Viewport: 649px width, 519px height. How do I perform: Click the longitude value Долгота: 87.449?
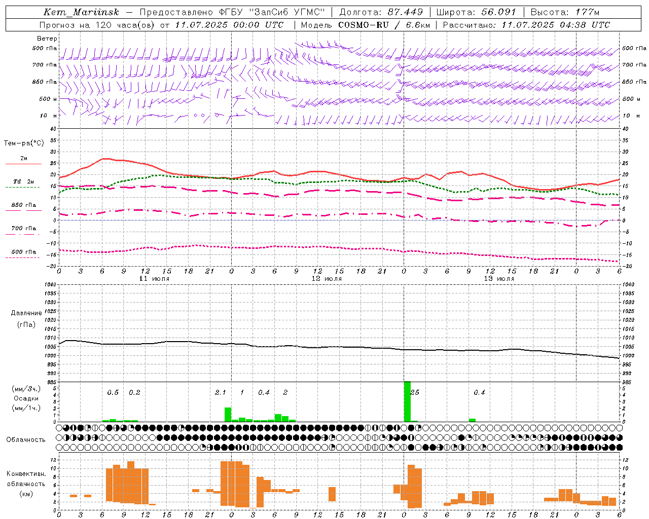click(x=381, y=12)
